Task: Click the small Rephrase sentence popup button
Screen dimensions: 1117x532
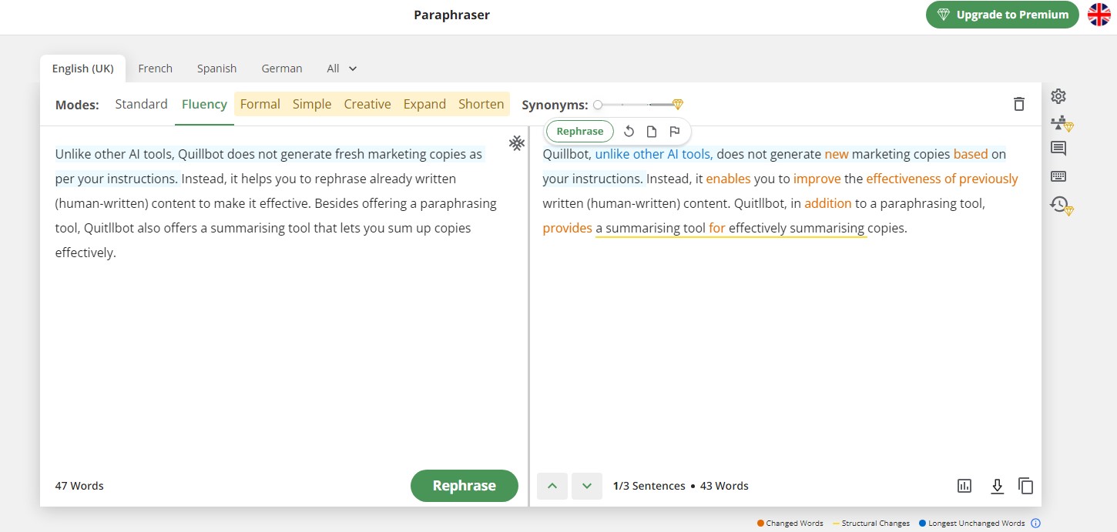Action: [x=580, y=132]
